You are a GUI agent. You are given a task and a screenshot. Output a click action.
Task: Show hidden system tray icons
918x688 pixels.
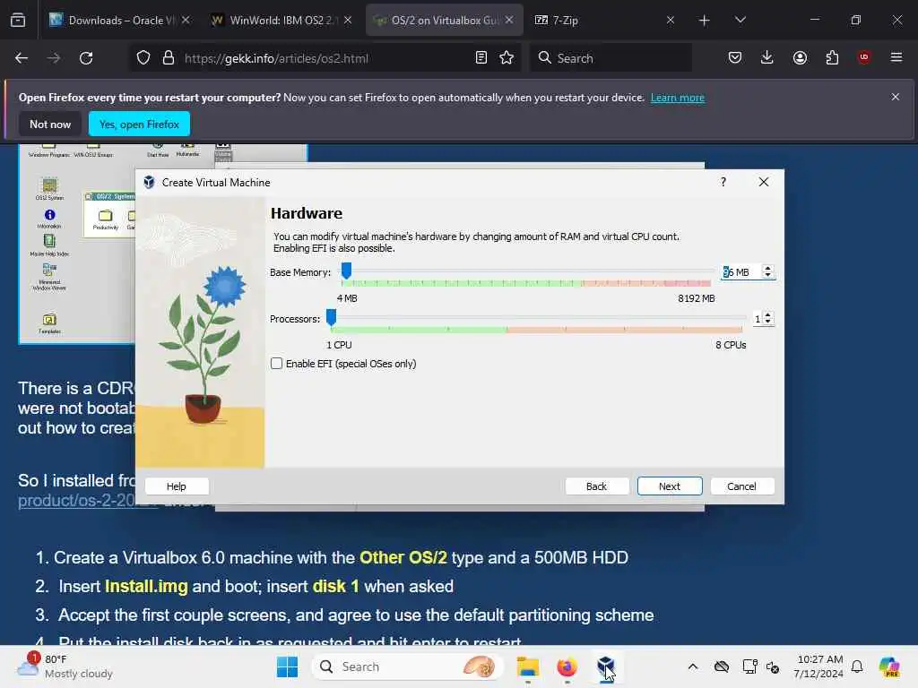(x=693, y=666)
